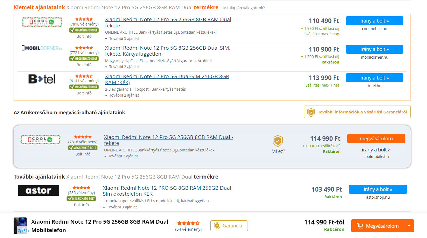Click the MobilCorner.hu shop logo
This screenshot has height=238, width=427.
[x=42, y=48]
